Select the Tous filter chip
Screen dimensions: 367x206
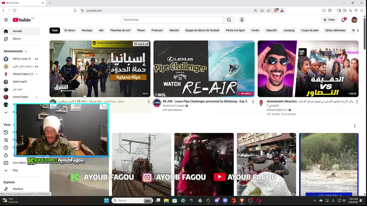point(55,30)
